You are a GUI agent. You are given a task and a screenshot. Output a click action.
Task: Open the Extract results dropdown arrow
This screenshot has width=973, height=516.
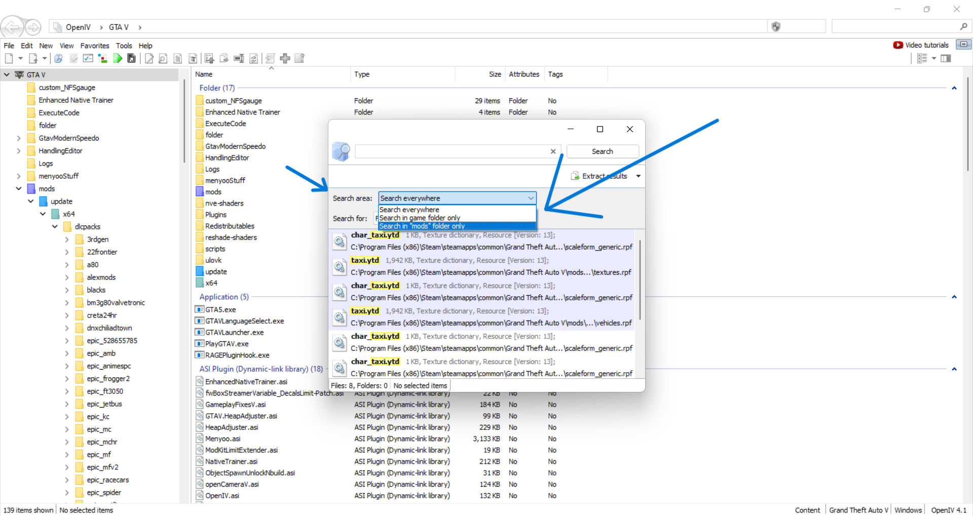638,176
